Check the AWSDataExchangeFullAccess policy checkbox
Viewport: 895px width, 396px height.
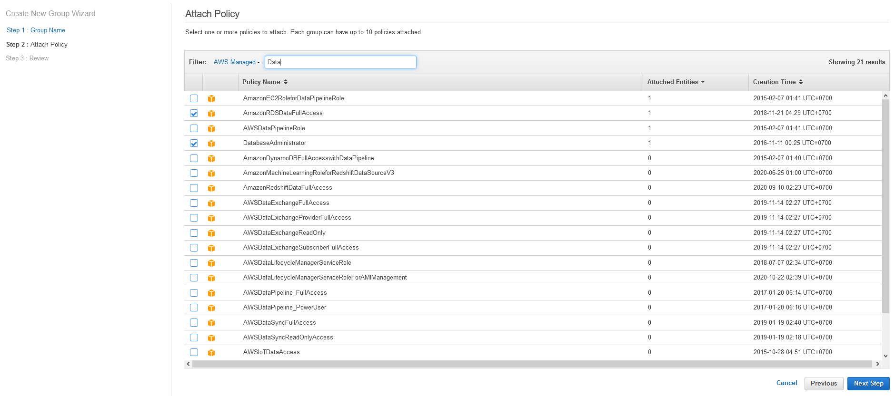click(x=194, y=203)
